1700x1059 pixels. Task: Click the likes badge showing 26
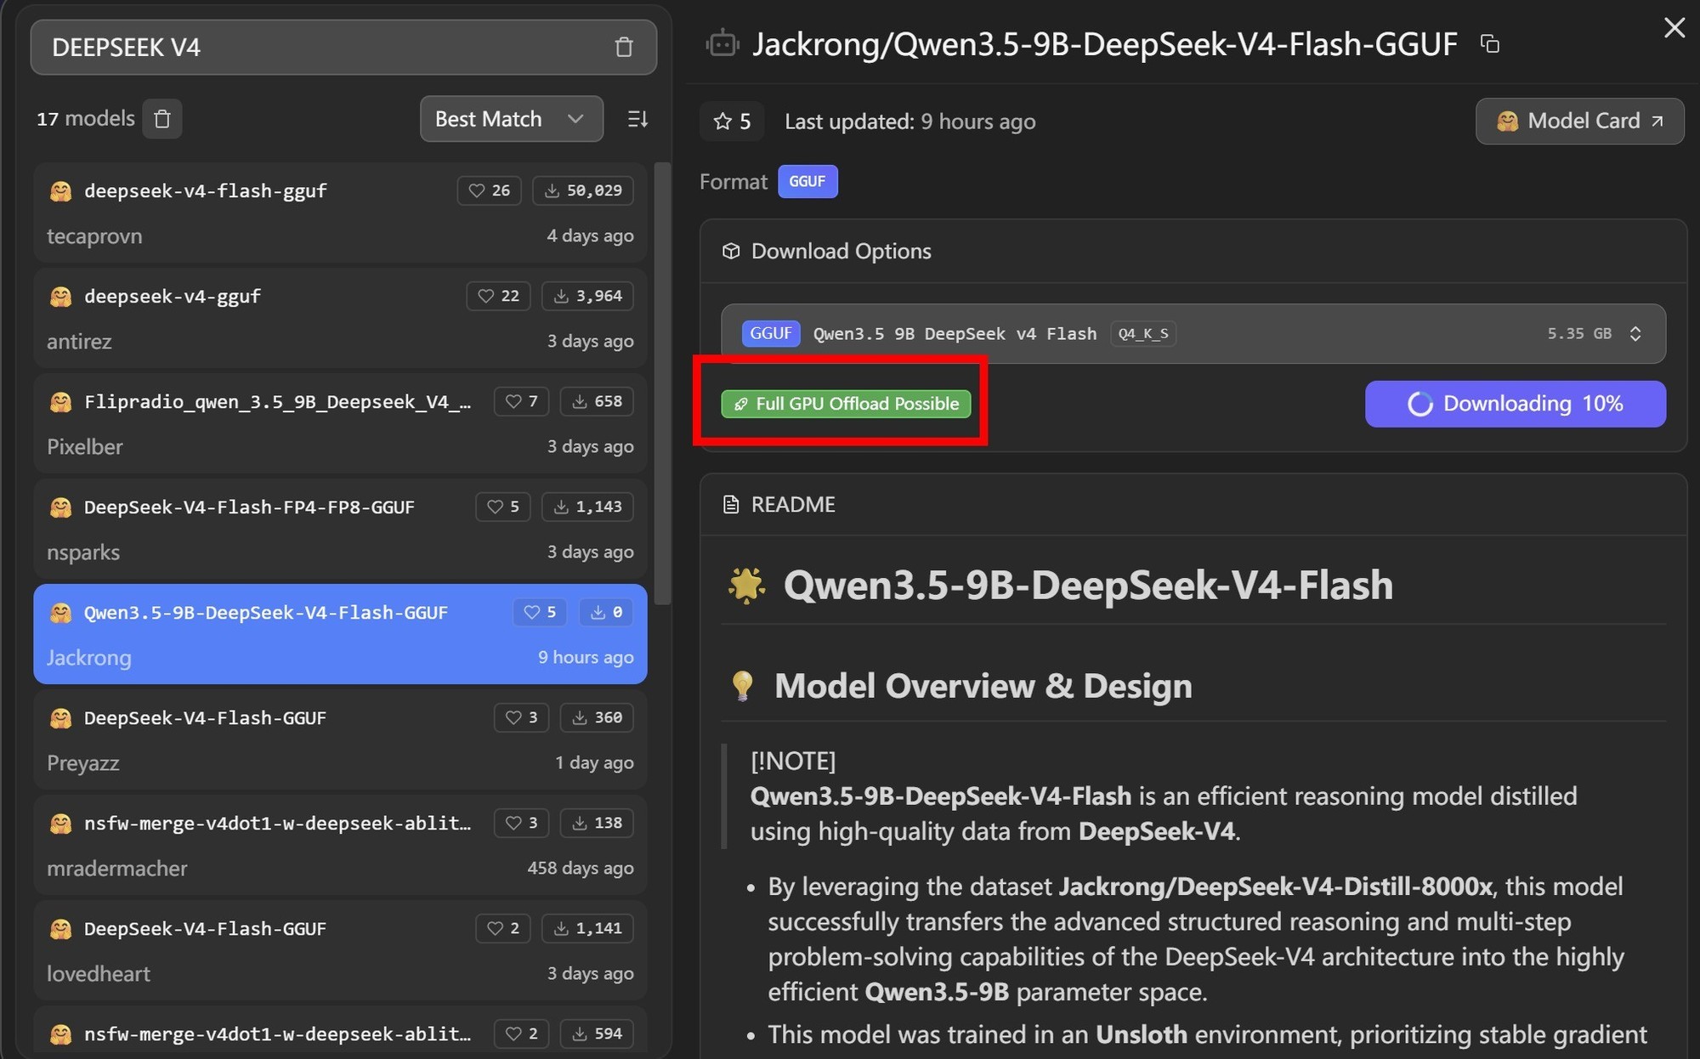[x=489, y=190]
